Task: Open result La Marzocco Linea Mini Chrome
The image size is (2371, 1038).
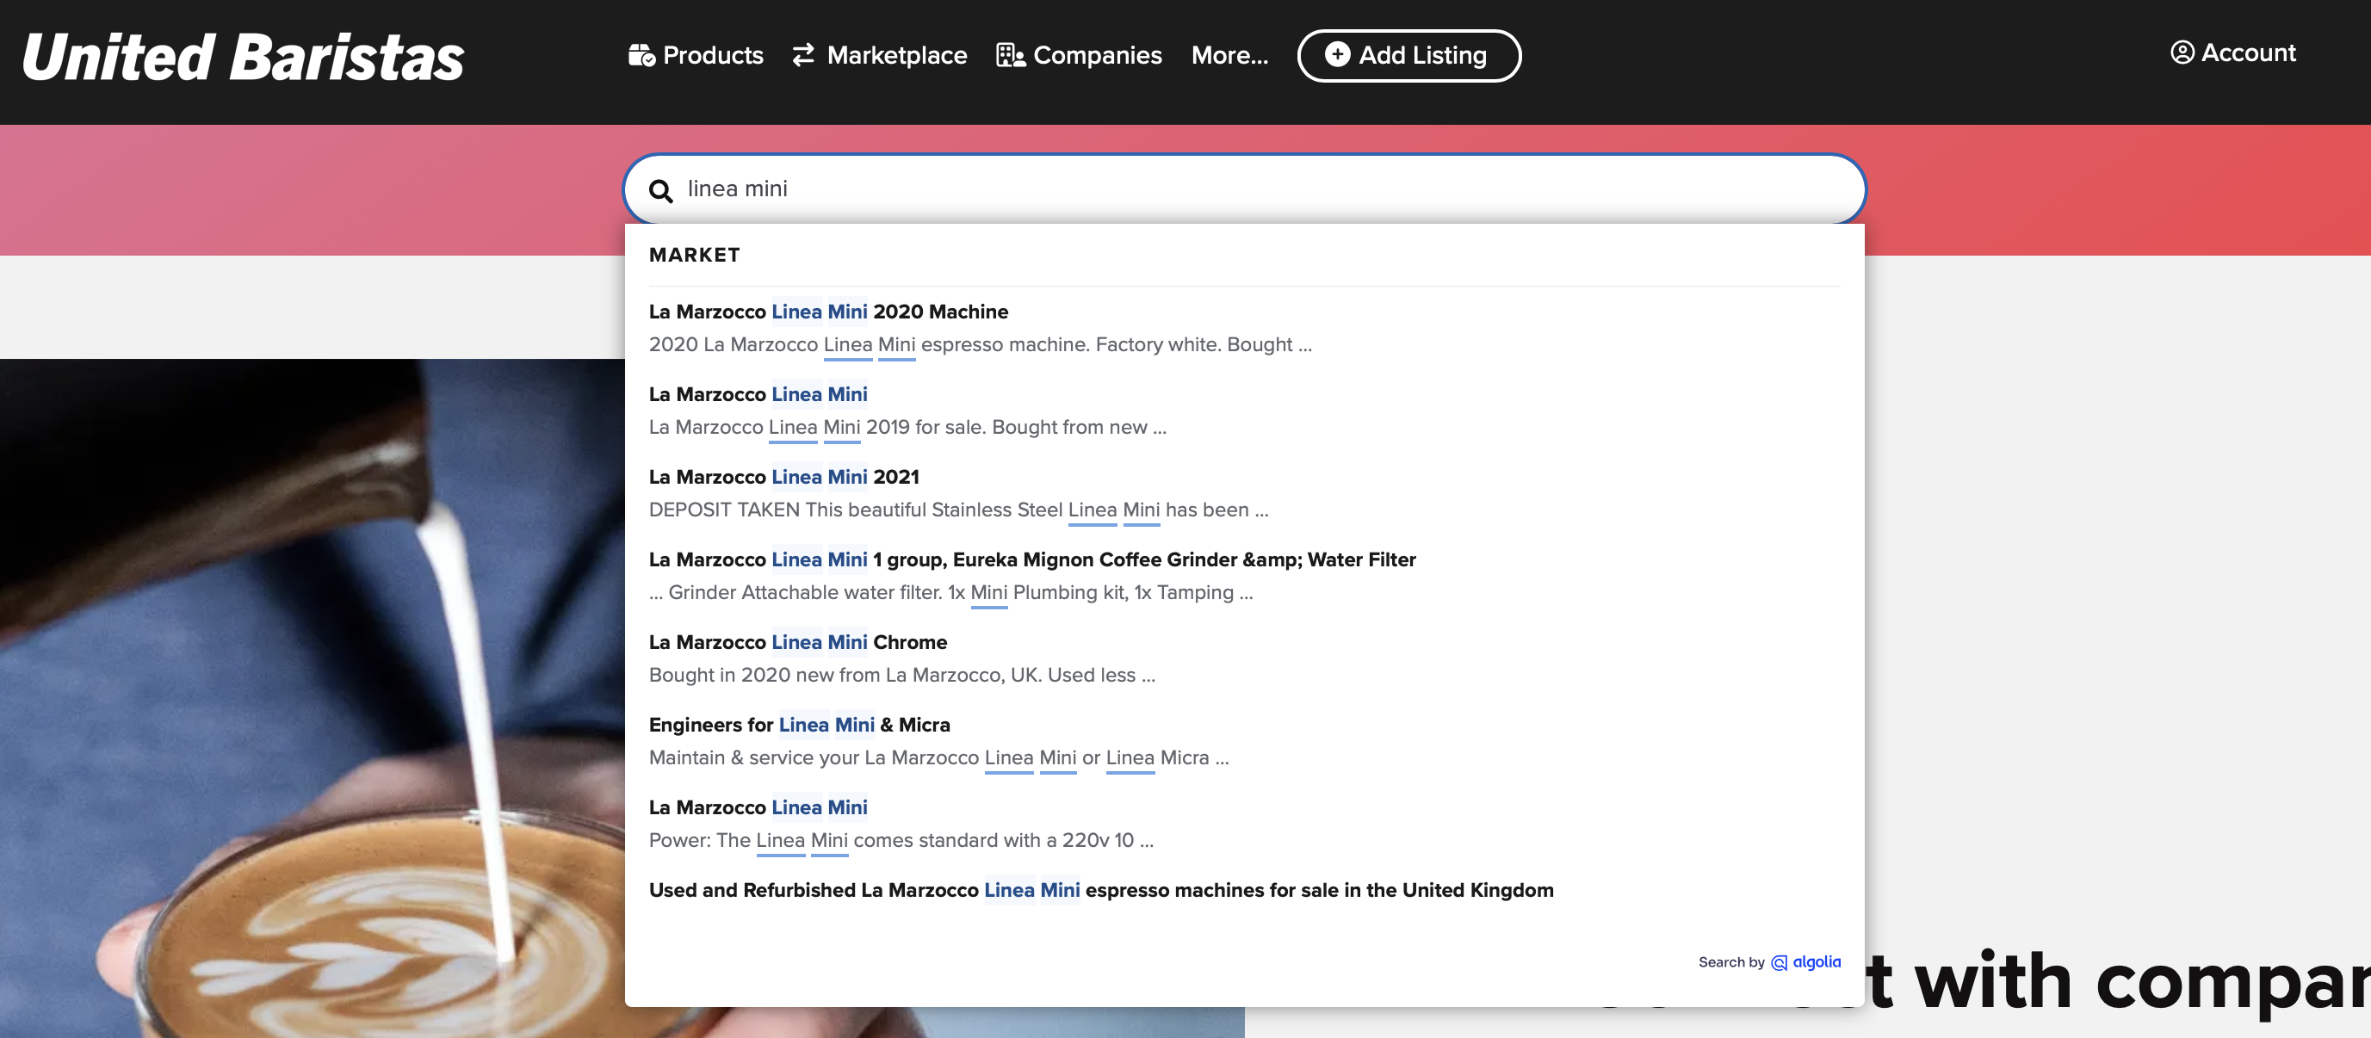Action: (798, 642)
